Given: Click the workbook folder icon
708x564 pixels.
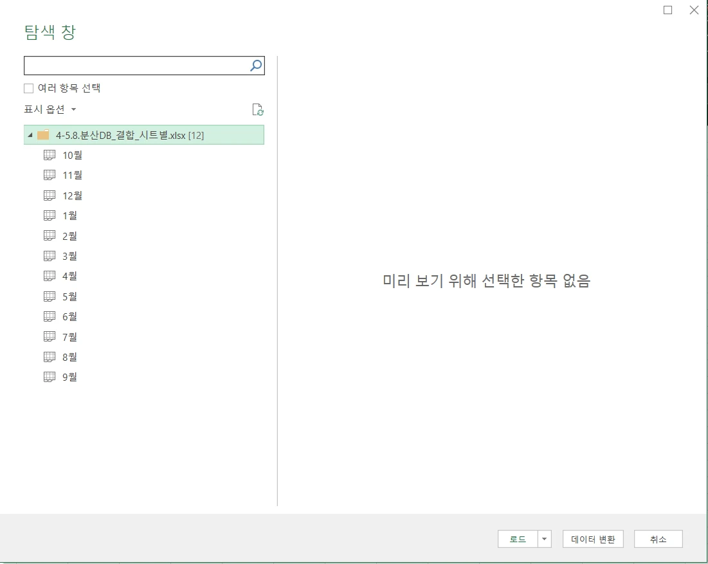Looking at the screenshot, I should (43, 135).
